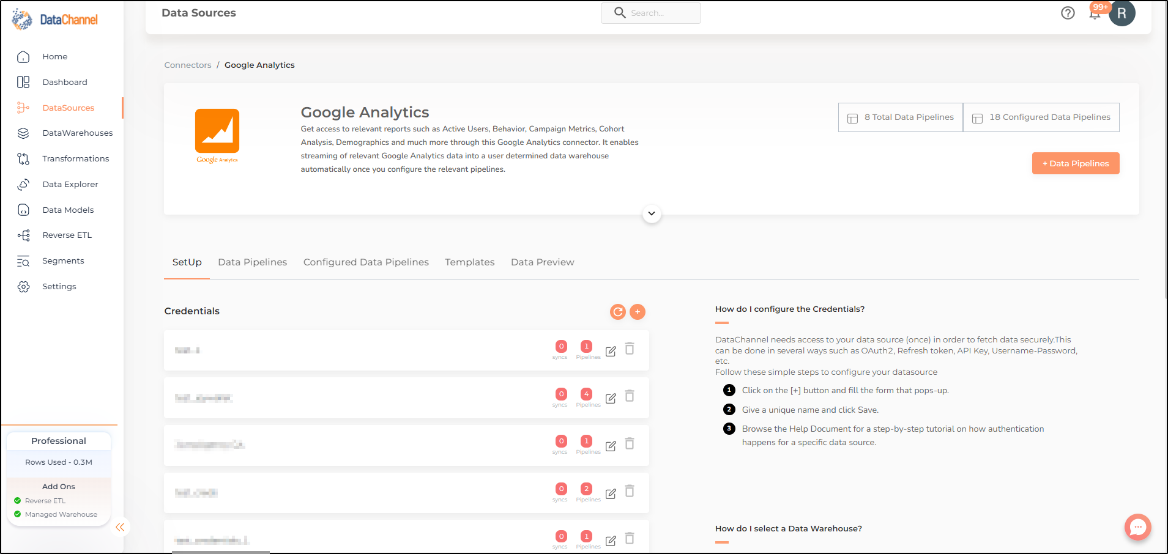
Task: Click the Google Analytics breadcrumb
Action: pos(259,65)
